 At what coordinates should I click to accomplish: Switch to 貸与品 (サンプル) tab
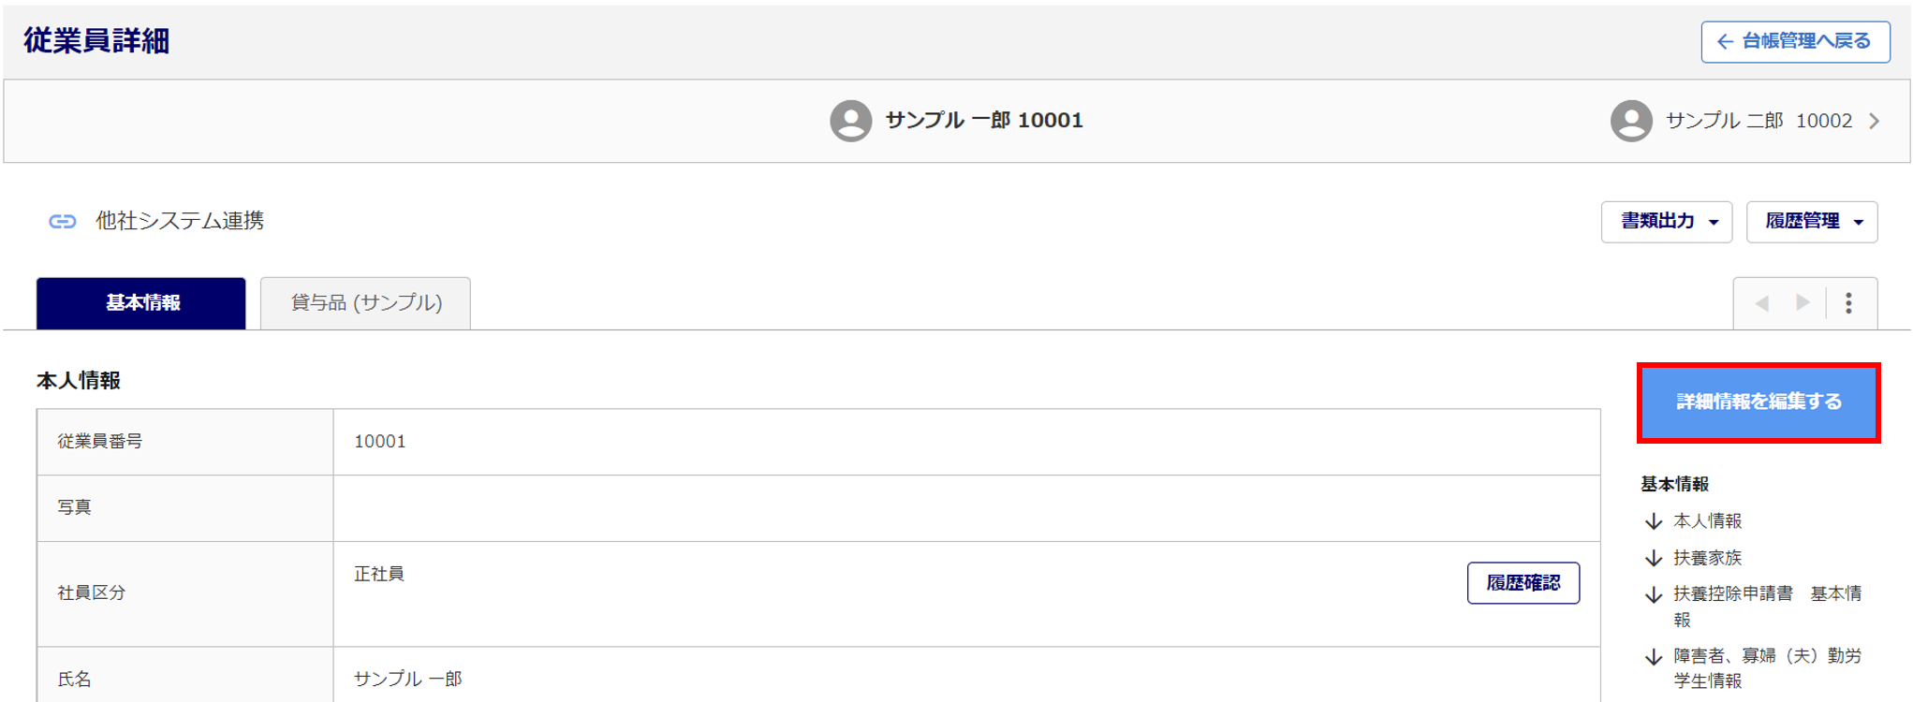pos(365,303)
